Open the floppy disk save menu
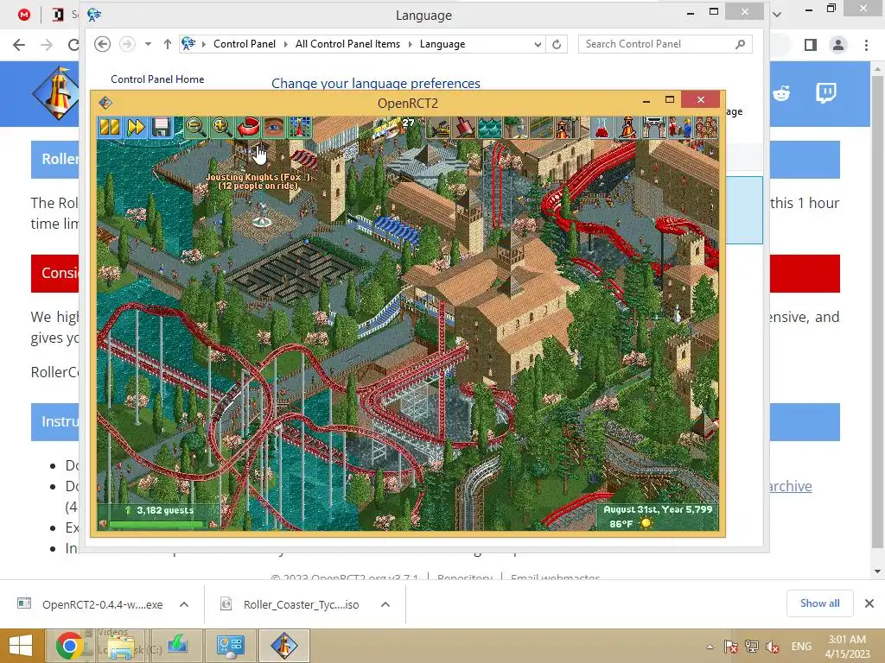Viewport: 885px width, 663px height. [x=161, y=128]
